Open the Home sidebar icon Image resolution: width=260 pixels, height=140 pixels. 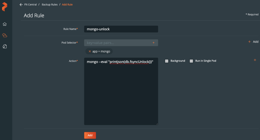coord(5,24)
